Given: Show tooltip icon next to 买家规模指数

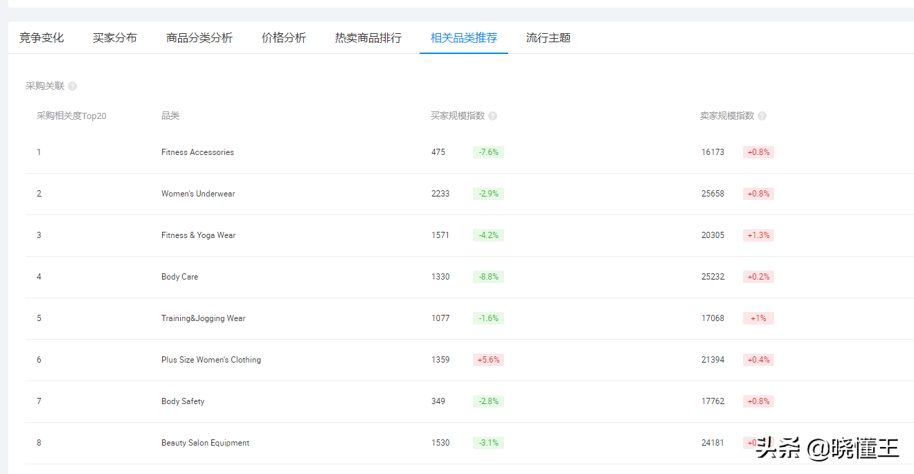Looking at the screenshot, I should coord(492,116).
